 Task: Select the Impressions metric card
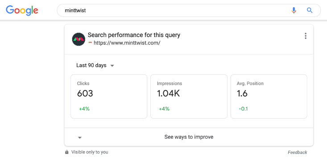point(189,96)
